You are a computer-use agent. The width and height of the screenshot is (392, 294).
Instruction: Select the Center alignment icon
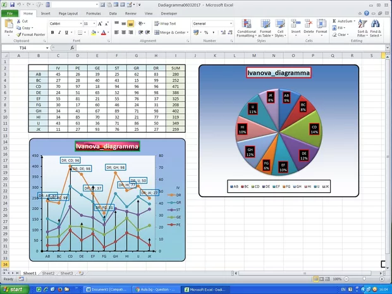click(123, 32)
